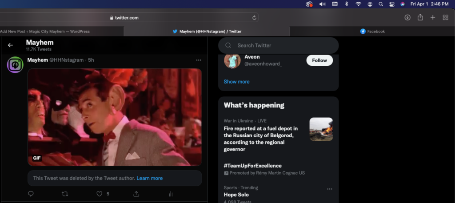The width and height of the screenshot is (455, 203).
Task: Show Safari tab overview grid
Action: pos(445,17)
